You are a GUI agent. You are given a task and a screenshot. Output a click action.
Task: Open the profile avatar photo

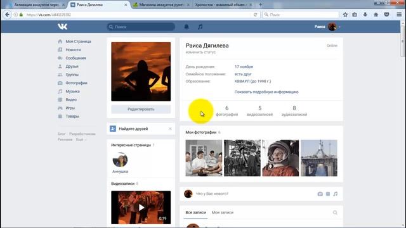point(141,72)
